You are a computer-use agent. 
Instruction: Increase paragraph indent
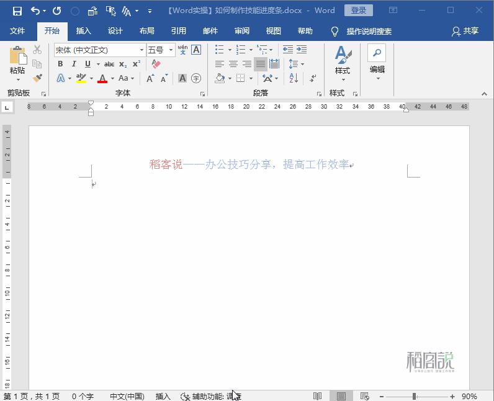[x=302, y=50]
